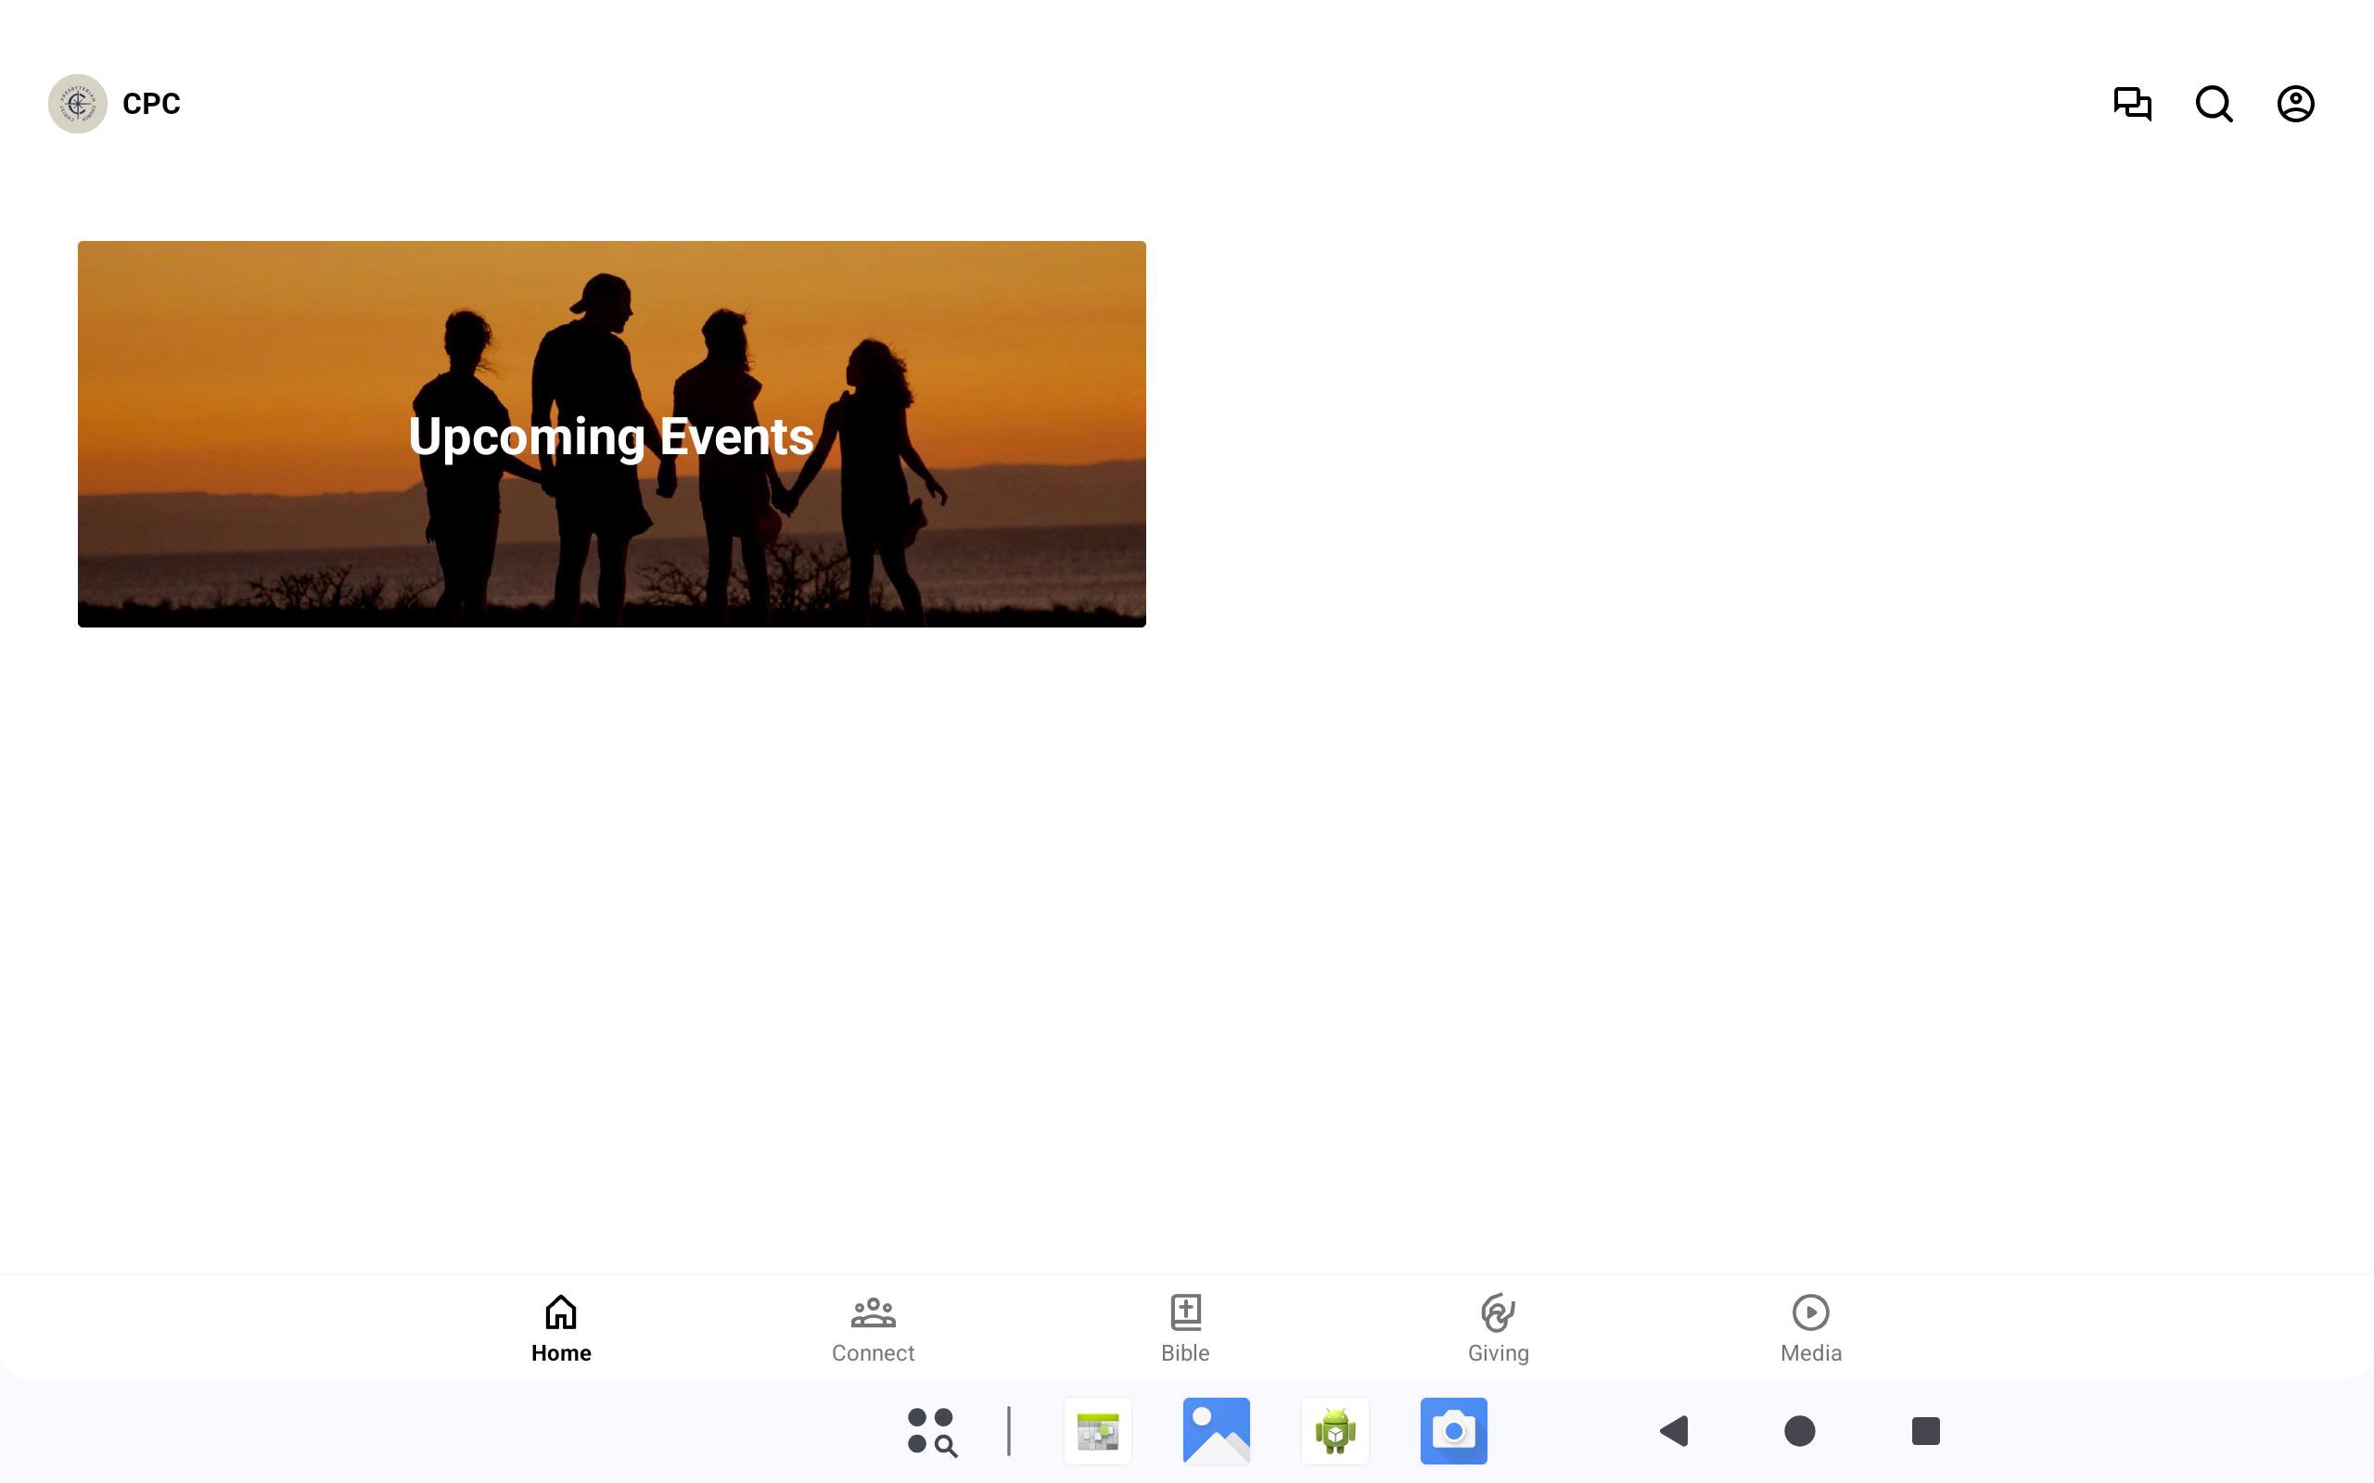Open the Bible tab
2374x1483 pixels.
point(1185,1328)
